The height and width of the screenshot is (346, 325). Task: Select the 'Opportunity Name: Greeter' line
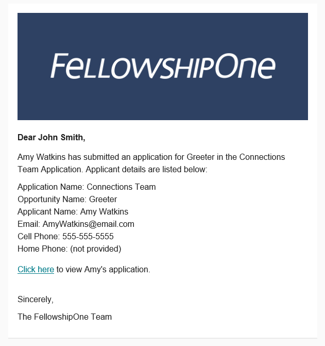(x=67, y=199)
